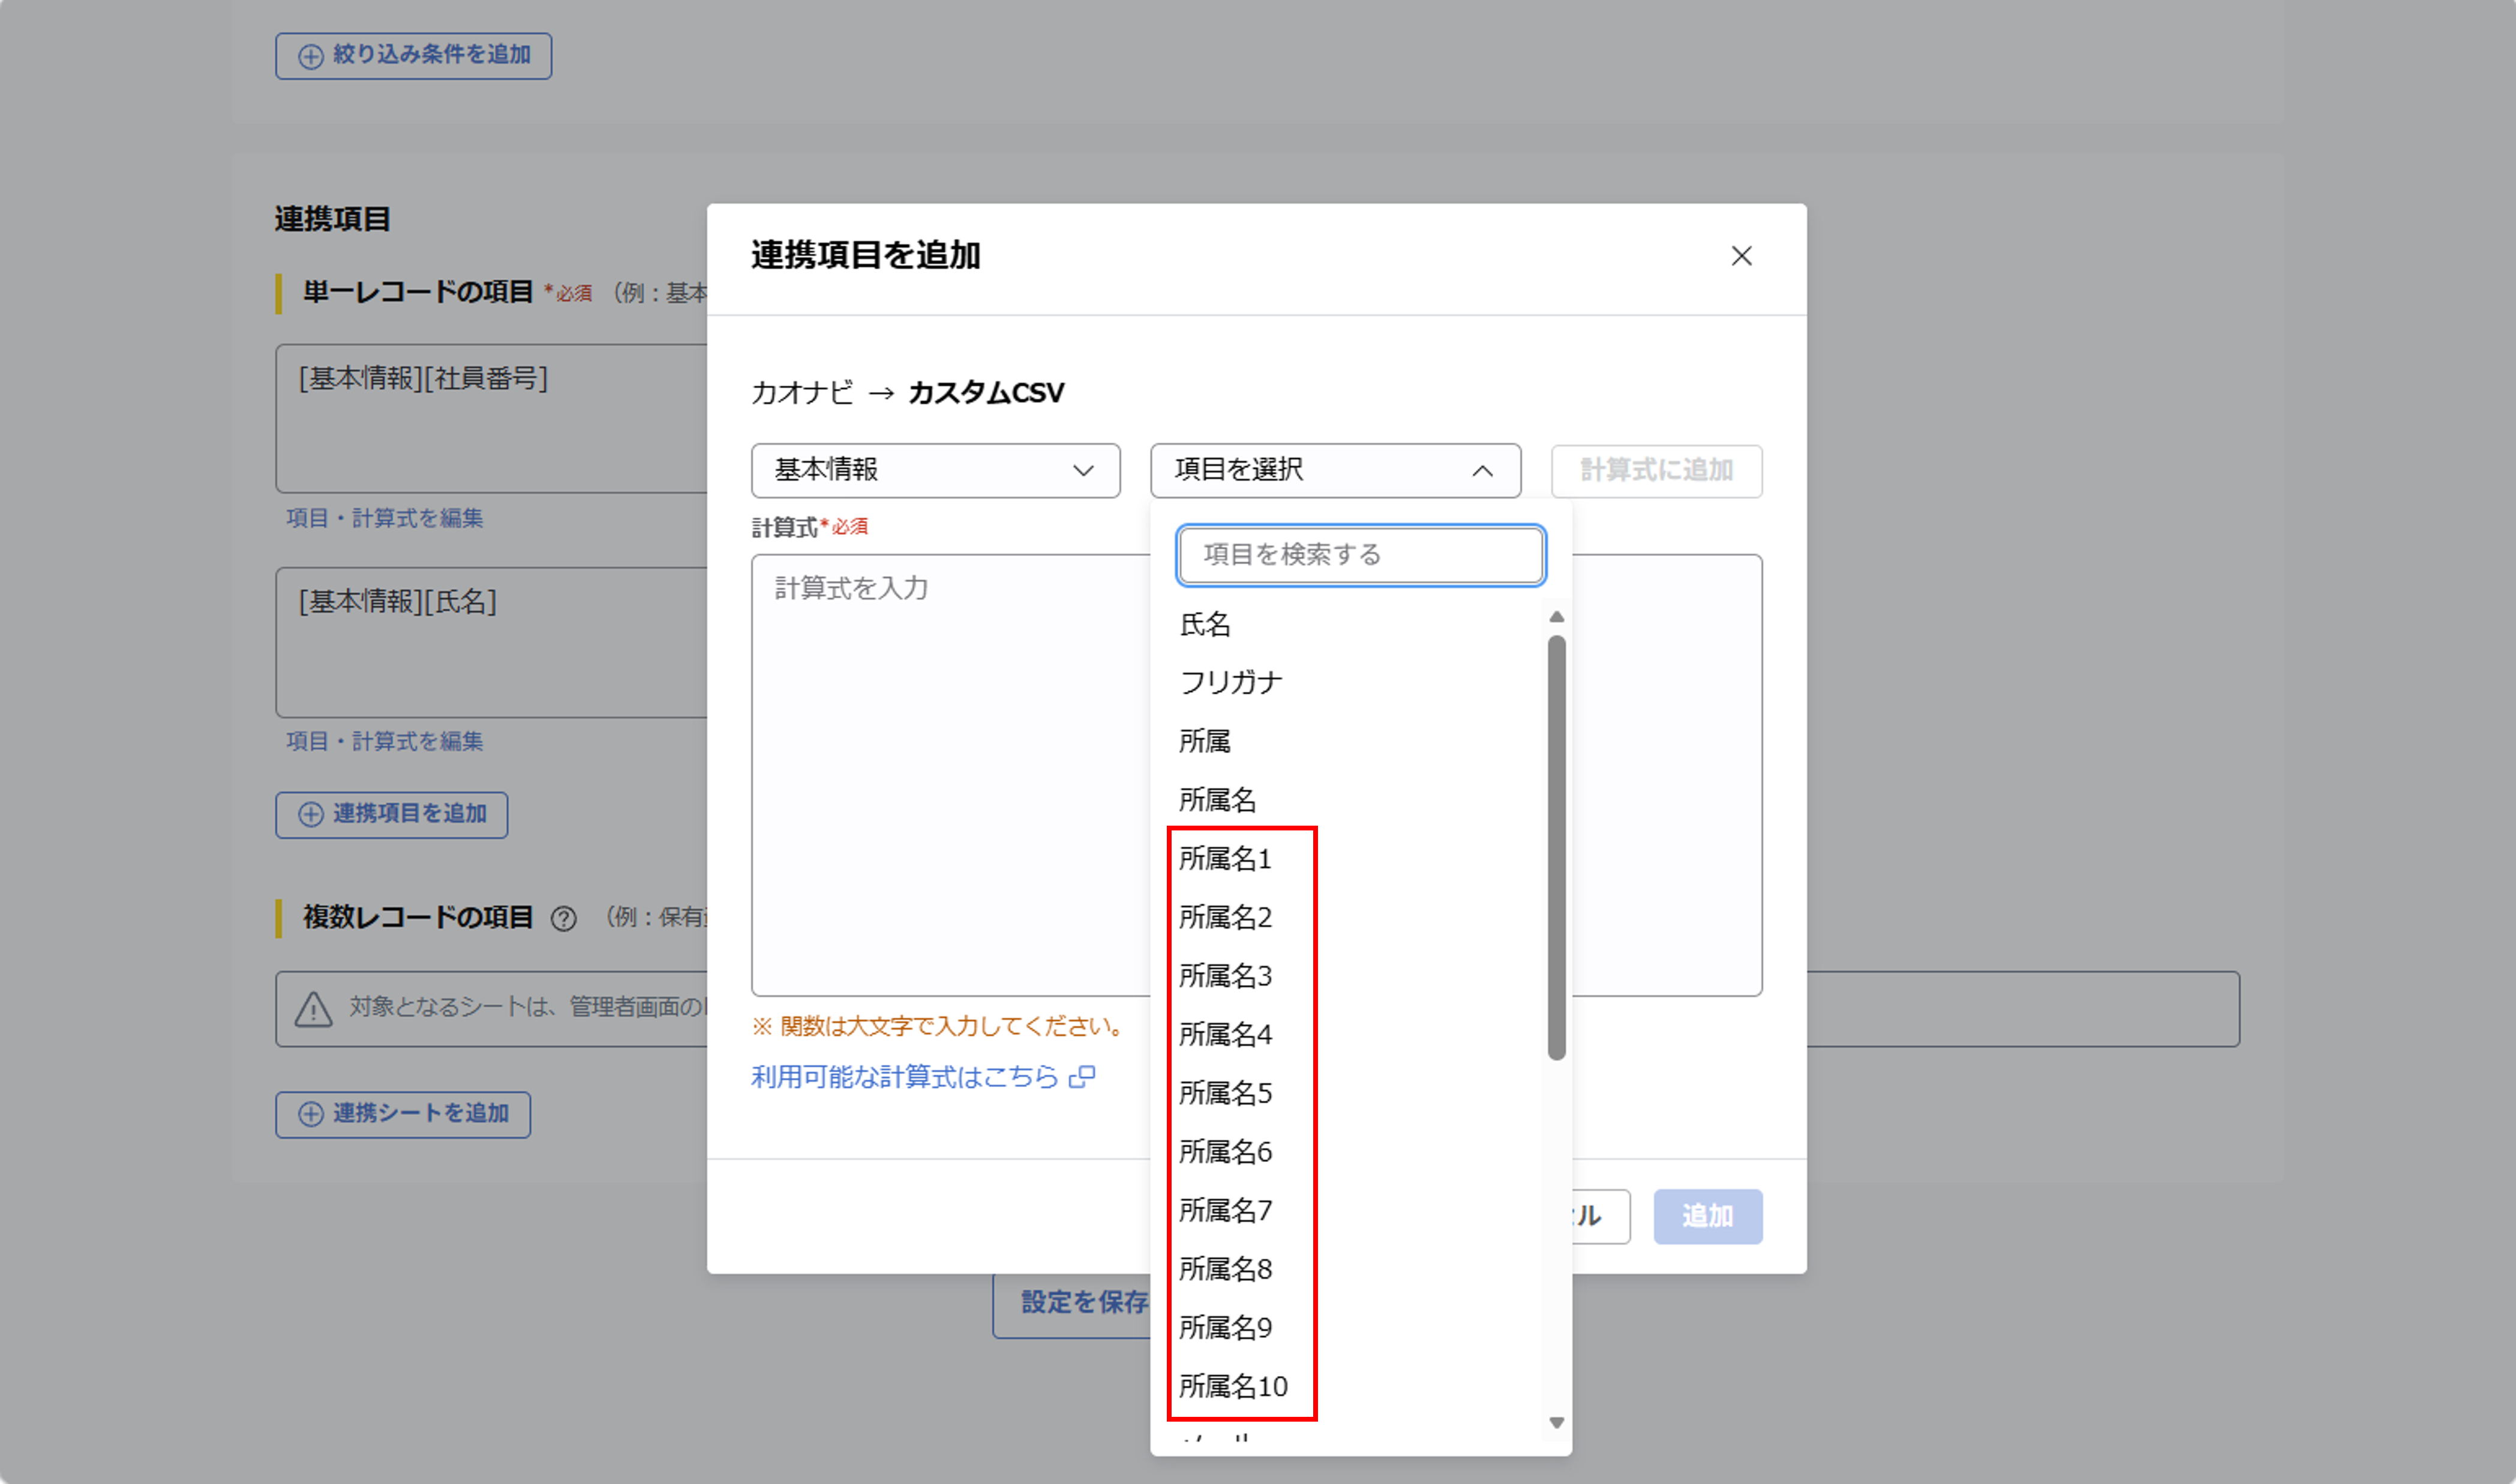Open the 基本情報 sheet dropdown
This screenshot has height=1484, width=2516.
coord(935,470)
